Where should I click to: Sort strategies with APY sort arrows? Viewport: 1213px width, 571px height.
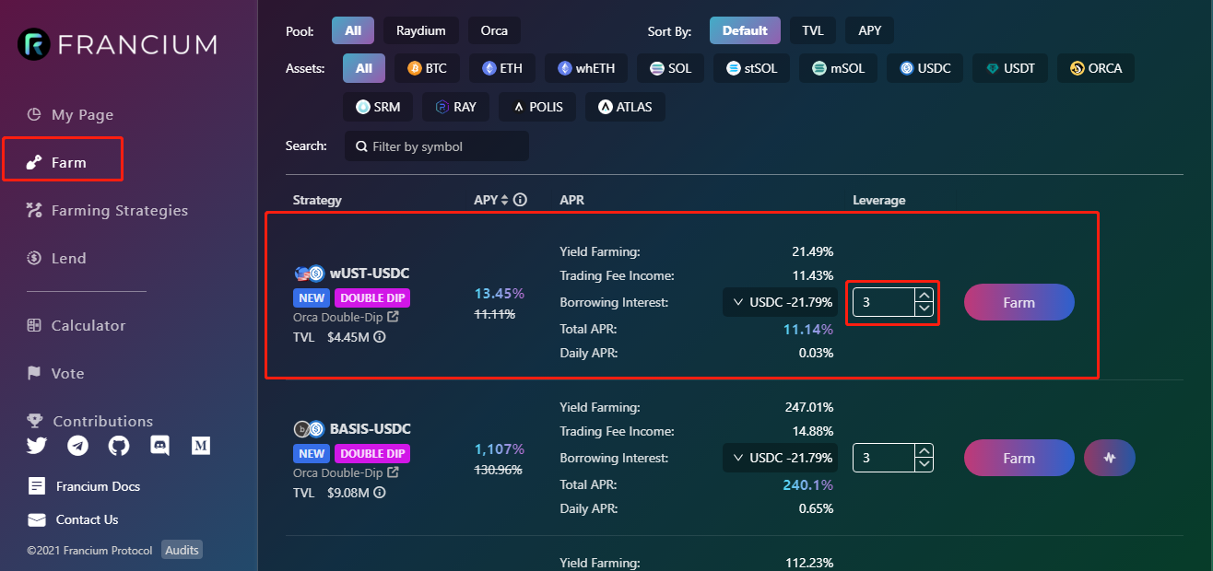pos(504,200)
